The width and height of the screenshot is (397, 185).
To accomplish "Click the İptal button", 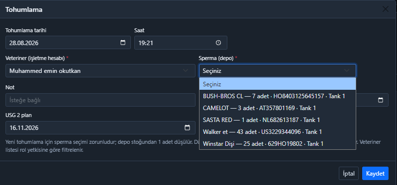I will pos(349,174).
